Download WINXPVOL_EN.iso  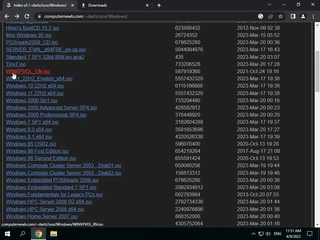point(28,72)
